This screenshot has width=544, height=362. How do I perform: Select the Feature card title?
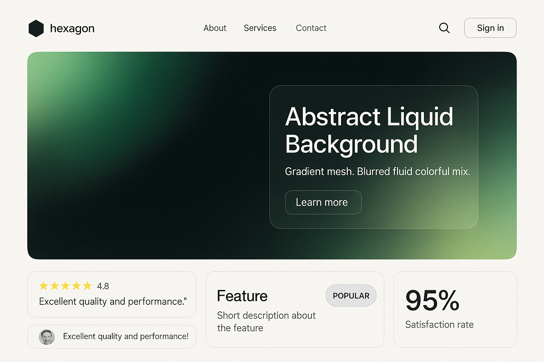(242, 296)
